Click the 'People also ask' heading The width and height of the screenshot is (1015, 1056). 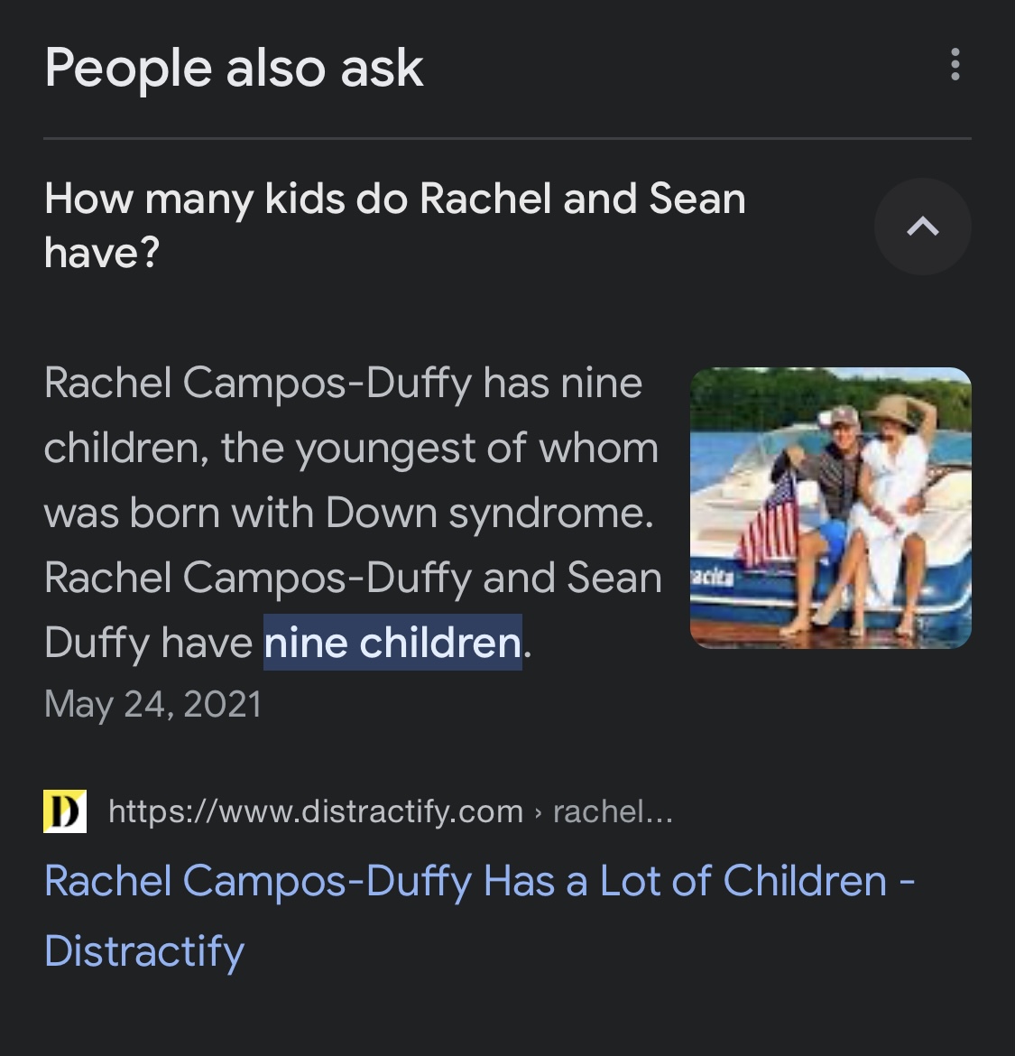(234, 69)
